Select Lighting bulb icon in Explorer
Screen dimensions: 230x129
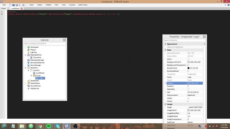28,52
